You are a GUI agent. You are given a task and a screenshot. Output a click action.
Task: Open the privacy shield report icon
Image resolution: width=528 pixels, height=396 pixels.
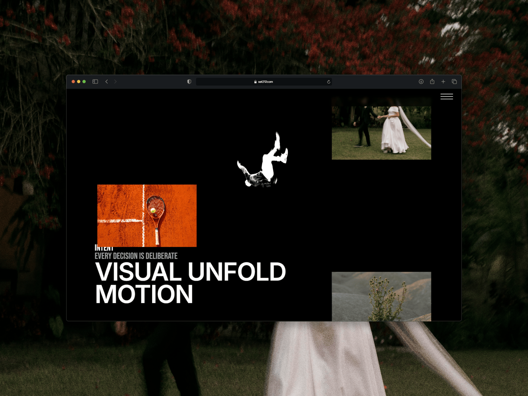tap(189, 82)
